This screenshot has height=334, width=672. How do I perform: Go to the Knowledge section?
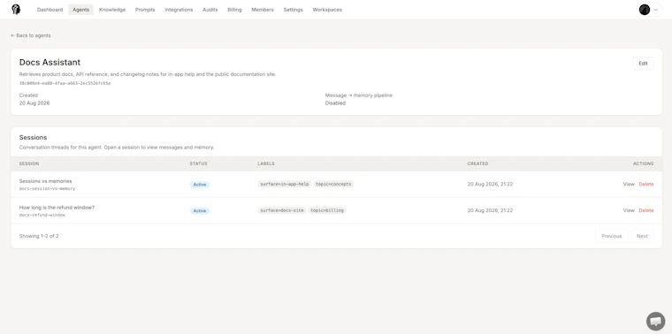click(112, 10)
